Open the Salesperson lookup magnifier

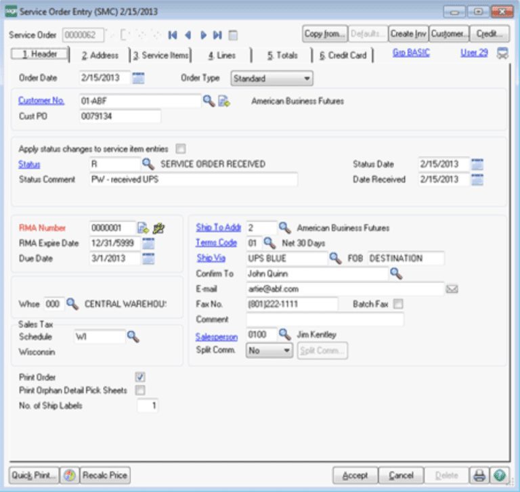click(x=284, y=334)
